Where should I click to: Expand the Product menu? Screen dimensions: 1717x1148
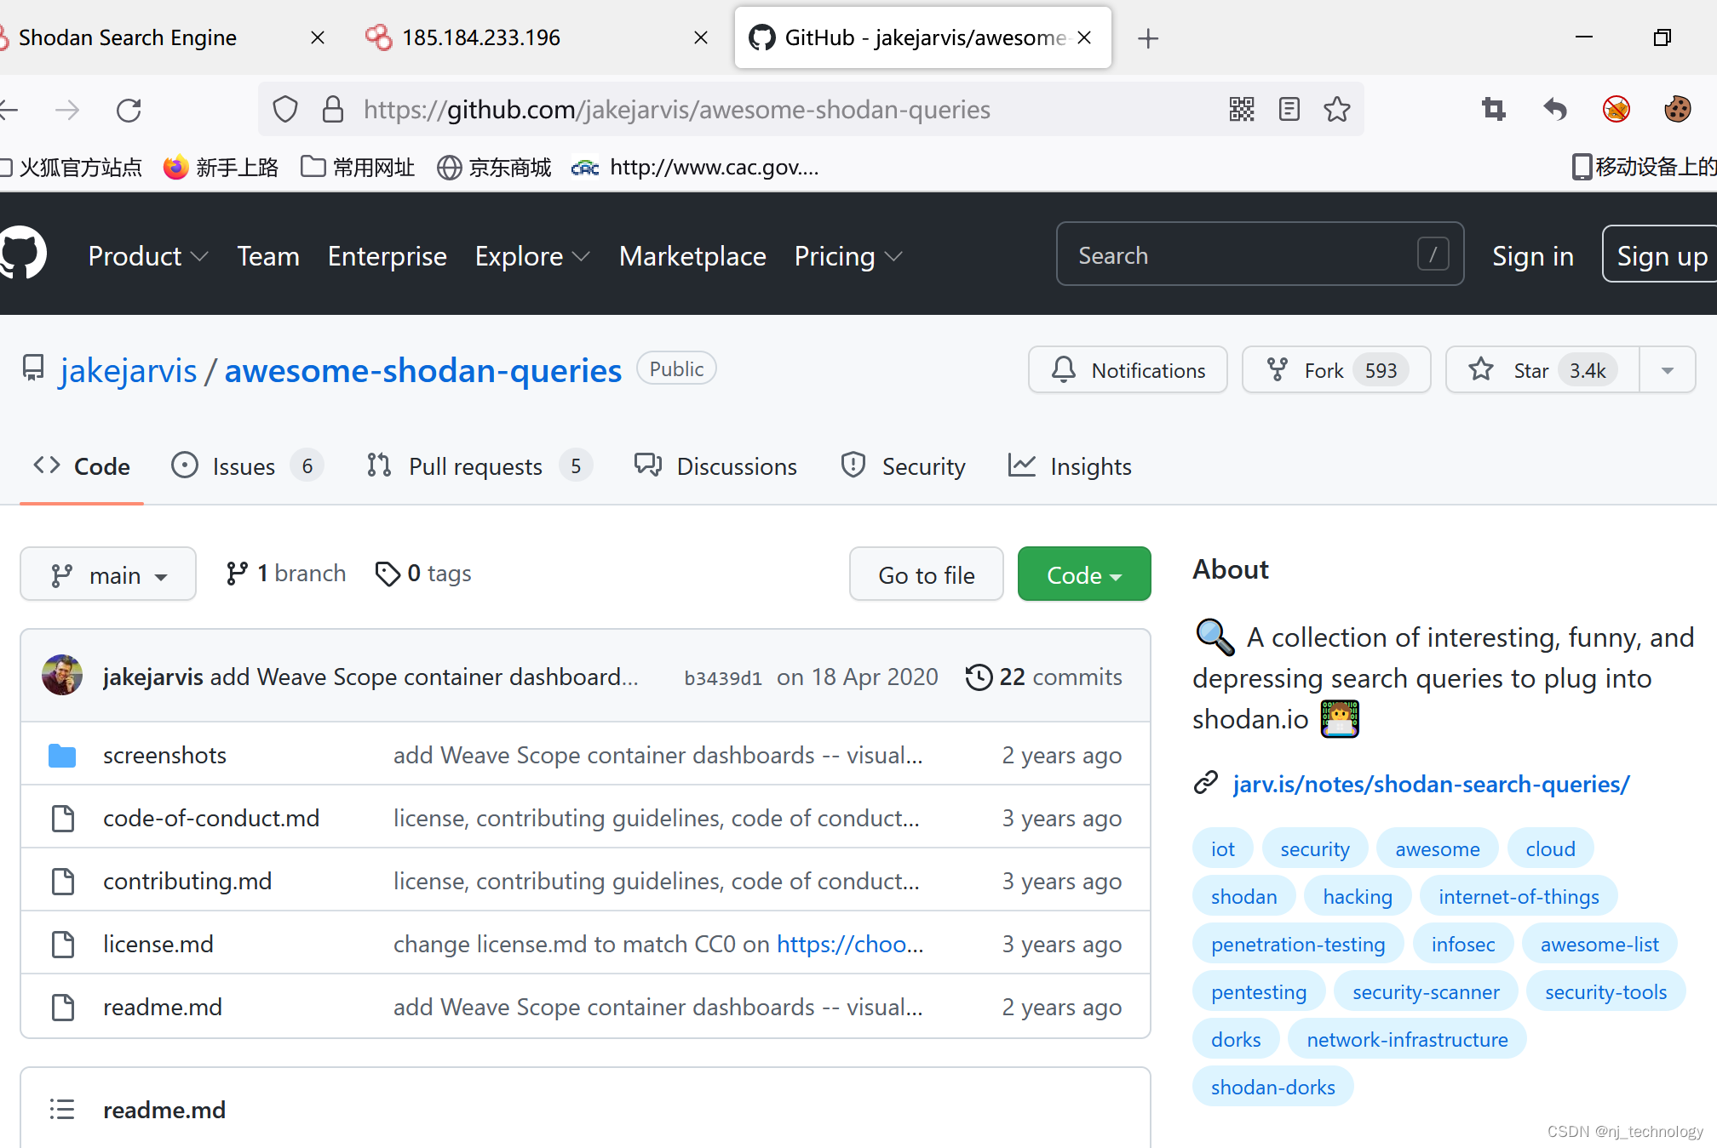tap(148, 256)
